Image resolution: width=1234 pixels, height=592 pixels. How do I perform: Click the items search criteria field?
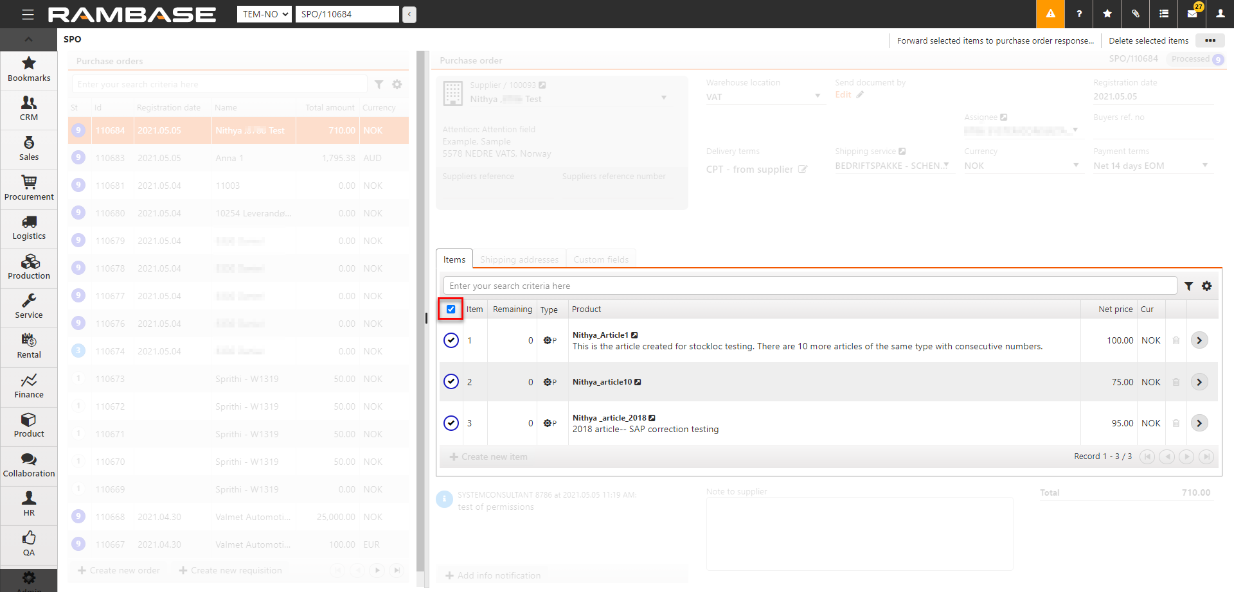pos(810,286)
